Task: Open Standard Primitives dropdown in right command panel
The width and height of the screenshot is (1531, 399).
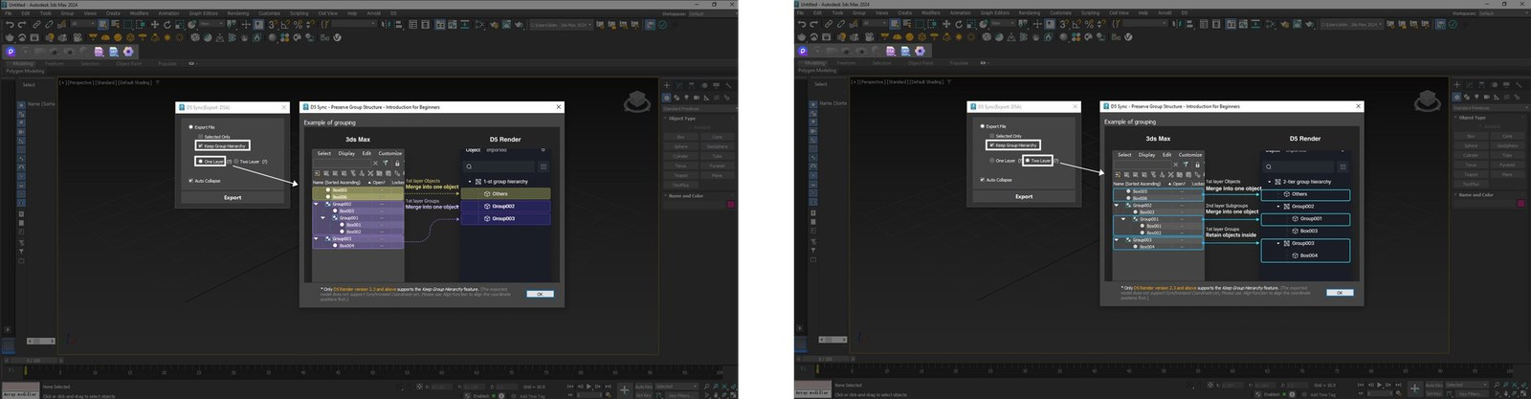Action: (1489, 108)
